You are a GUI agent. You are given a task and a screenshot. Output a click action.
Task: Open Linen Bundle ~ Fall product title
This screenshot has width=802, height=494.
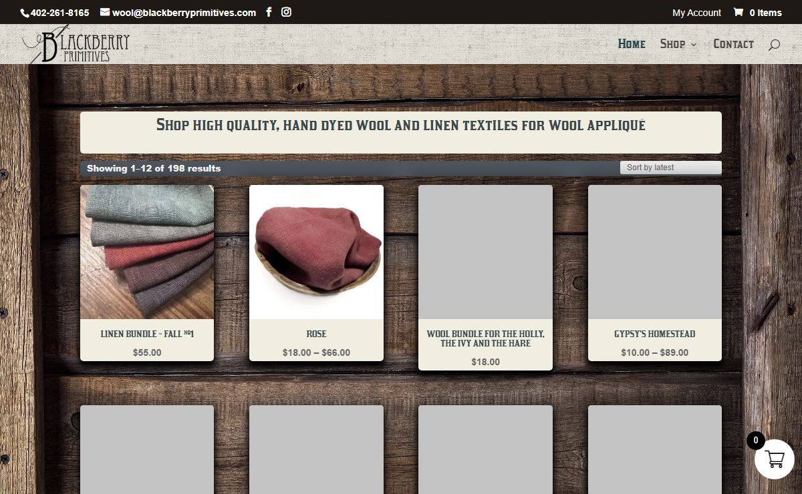coord(147,334)
